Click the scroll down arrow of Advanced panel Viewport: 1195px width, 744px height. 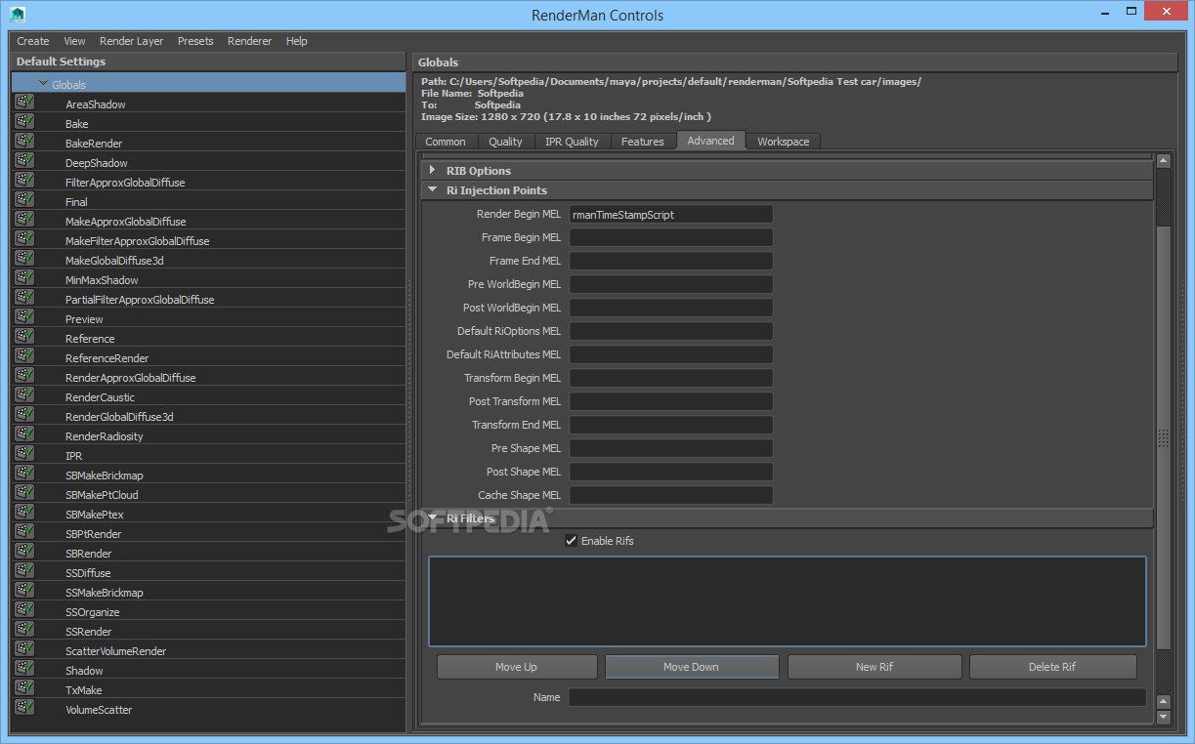(x=1163, y=717)
